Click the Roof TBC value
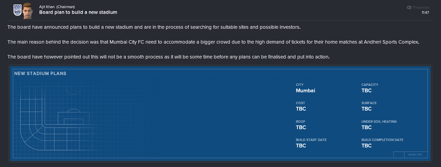Image resolution: width=441 pixels, height=167 pixels. tap(301, 127)
